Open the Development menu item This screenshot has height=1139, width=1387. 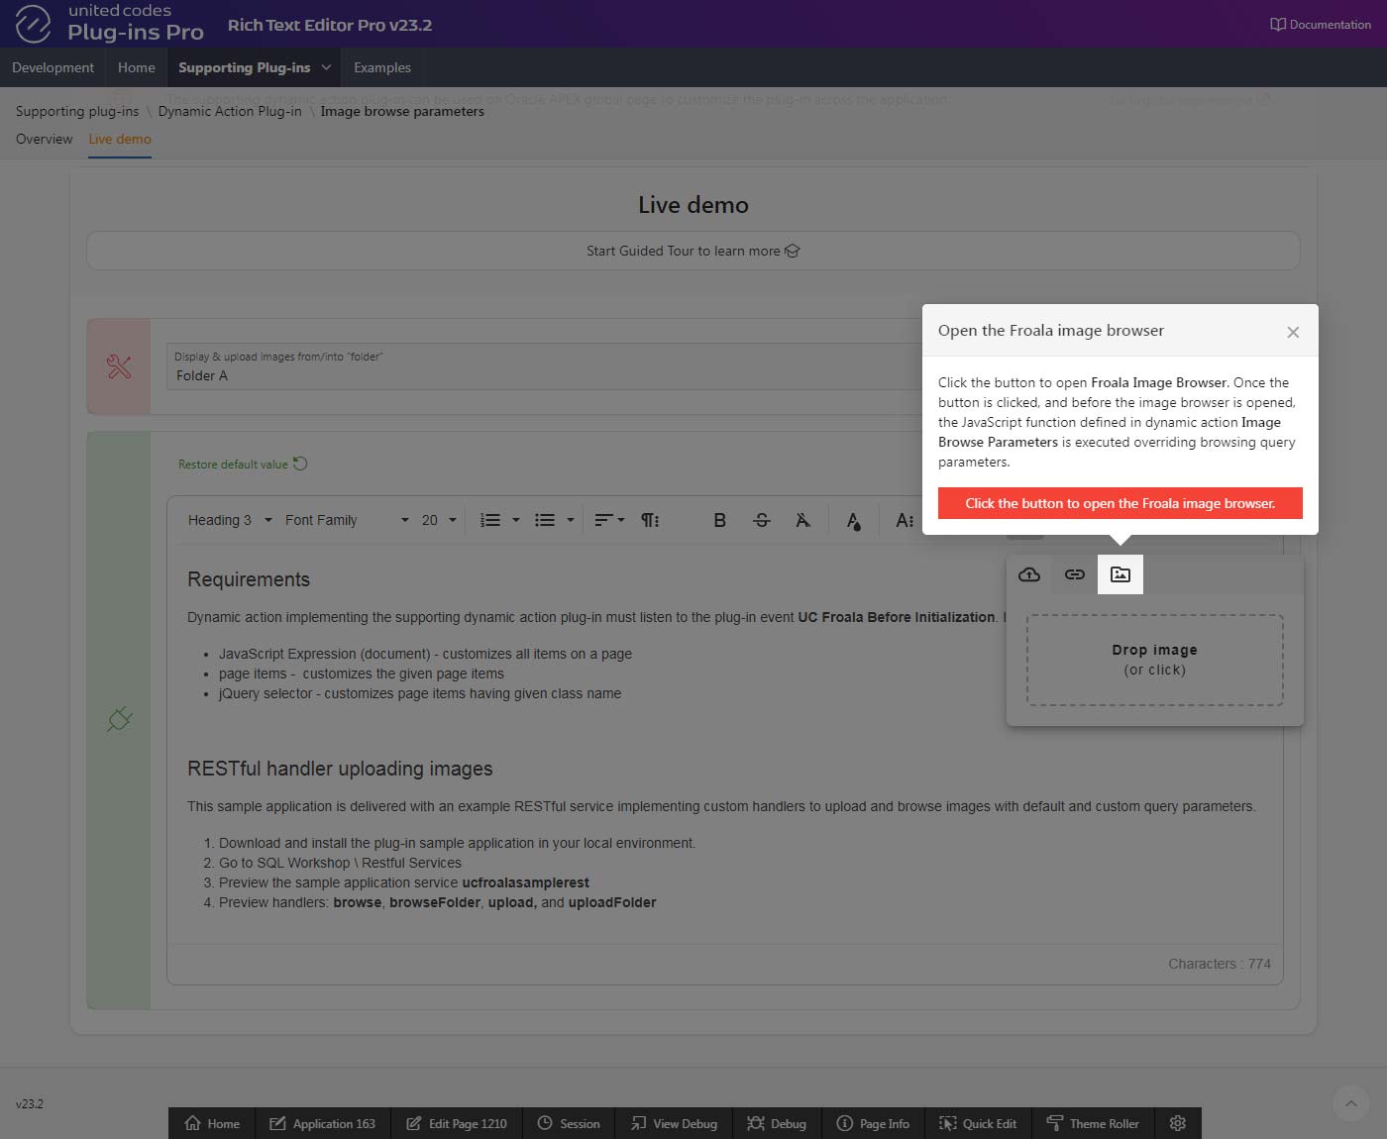tap(53, 67)
